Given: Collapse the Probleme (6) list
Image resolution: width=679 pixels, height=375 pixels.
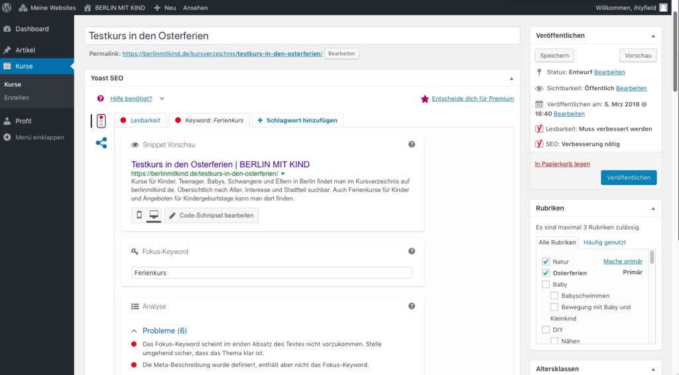Looking at the screenshot, I should [134, 331].
